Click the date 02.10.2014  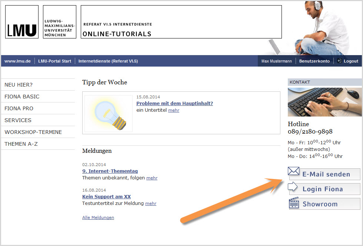click(94, 165)
